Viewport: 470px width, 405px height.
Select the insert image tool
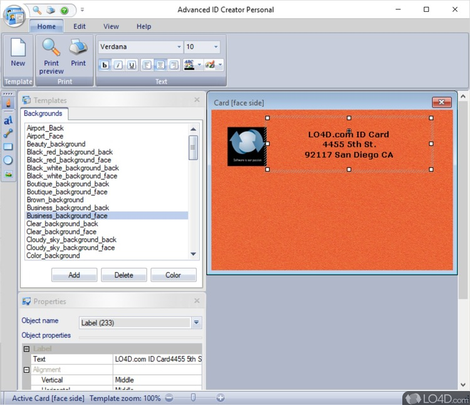pos(8,174)
